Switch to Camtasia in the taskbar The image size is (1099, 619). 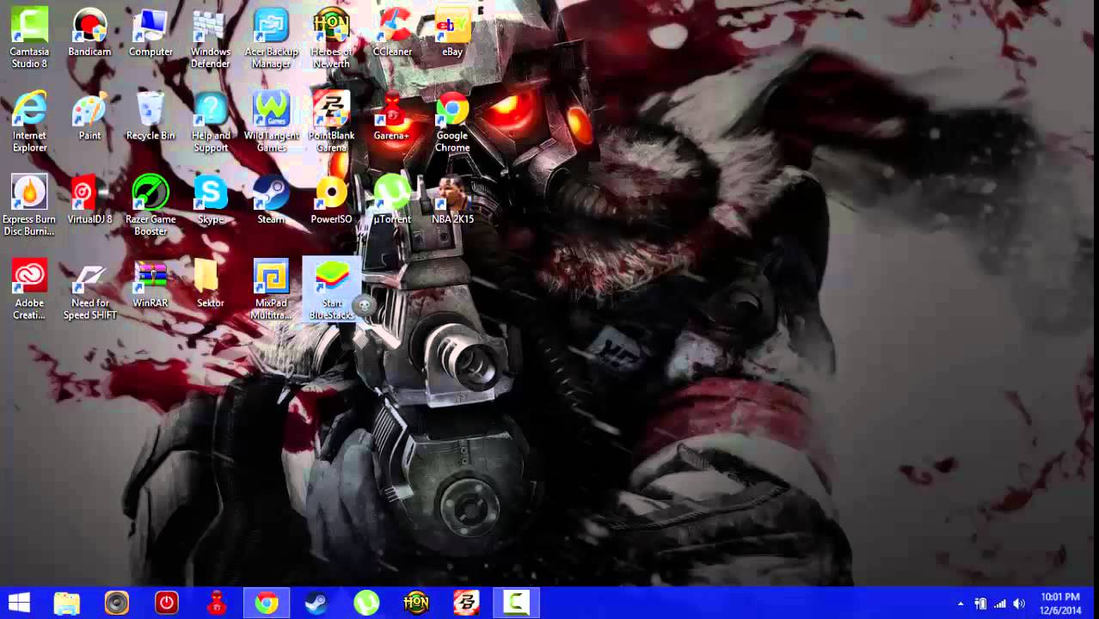tap(516, 603)
